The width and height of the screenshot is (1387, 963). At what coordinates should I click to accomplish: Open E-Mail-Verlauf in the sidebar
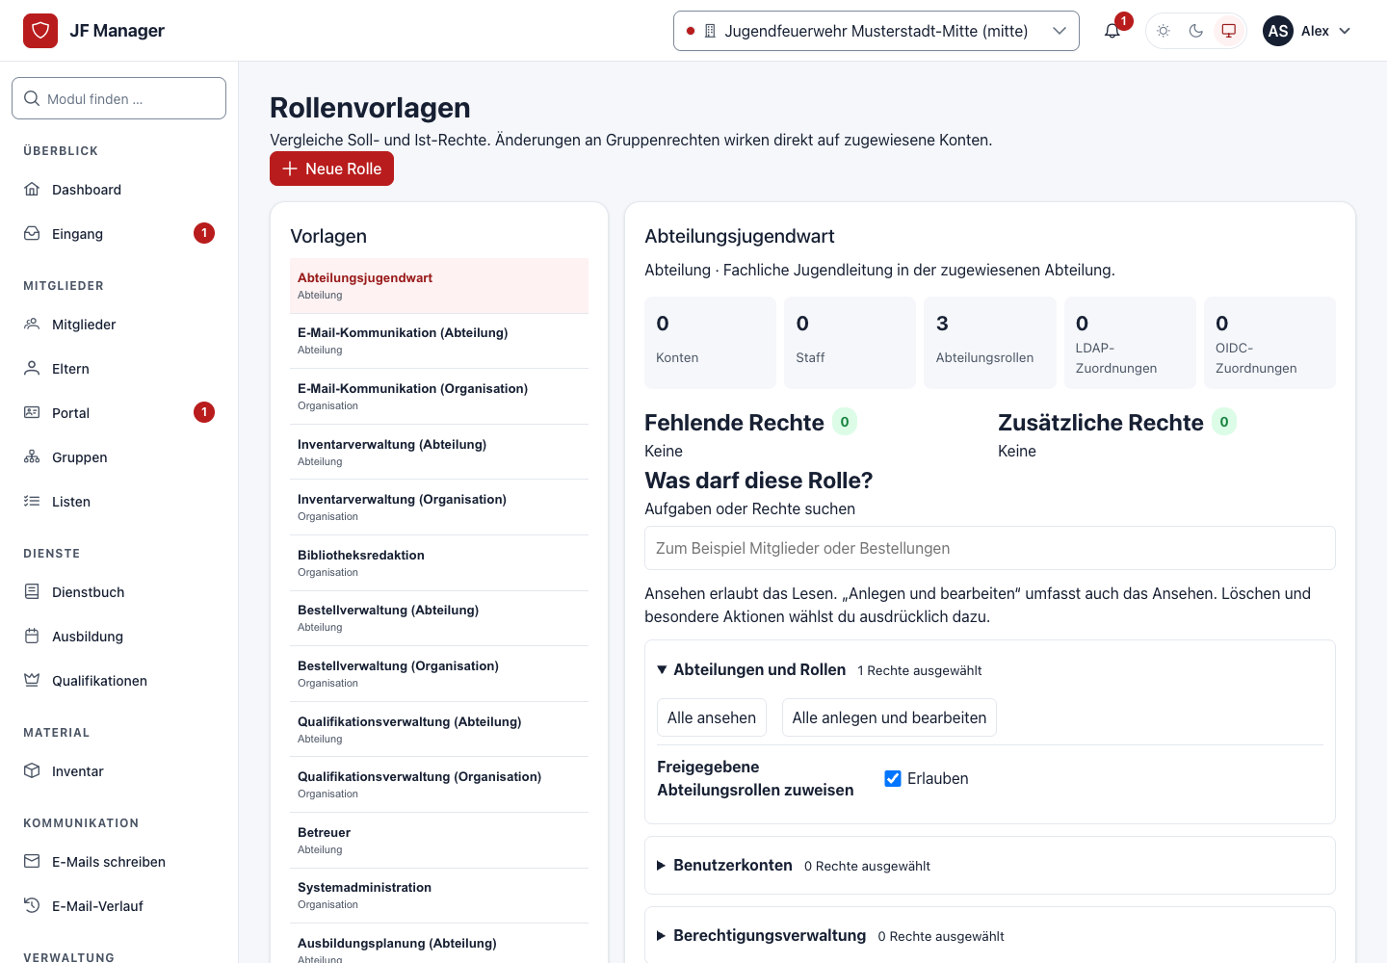click(119, 906)
